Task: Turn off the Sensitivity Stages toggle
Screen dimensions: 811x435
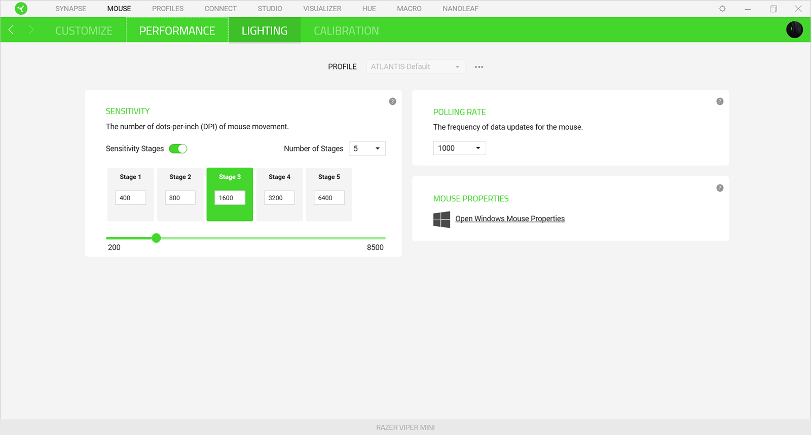Action: (178, 149)
